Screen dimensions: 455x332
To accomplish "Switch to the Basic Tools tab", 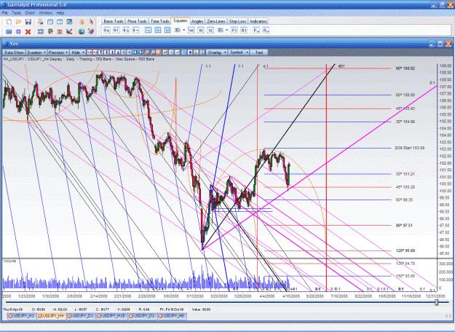I will [x=114, y=21].
